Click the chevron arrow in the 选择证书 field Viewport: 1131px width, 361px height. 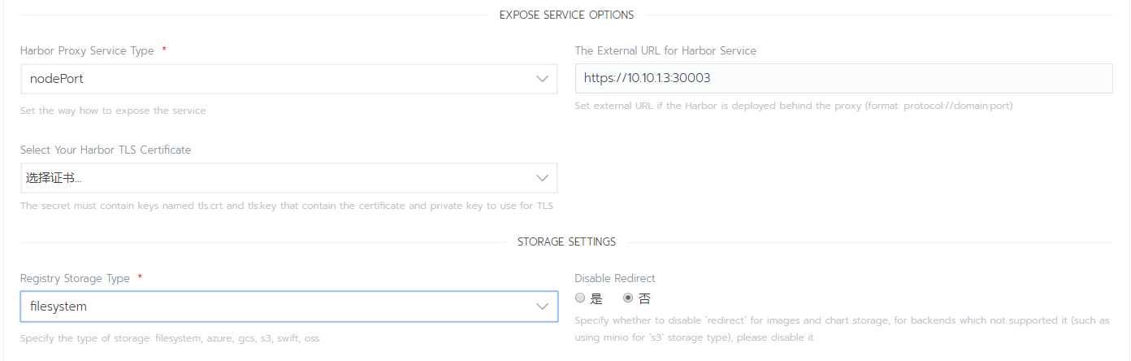(x=543, y=178)
